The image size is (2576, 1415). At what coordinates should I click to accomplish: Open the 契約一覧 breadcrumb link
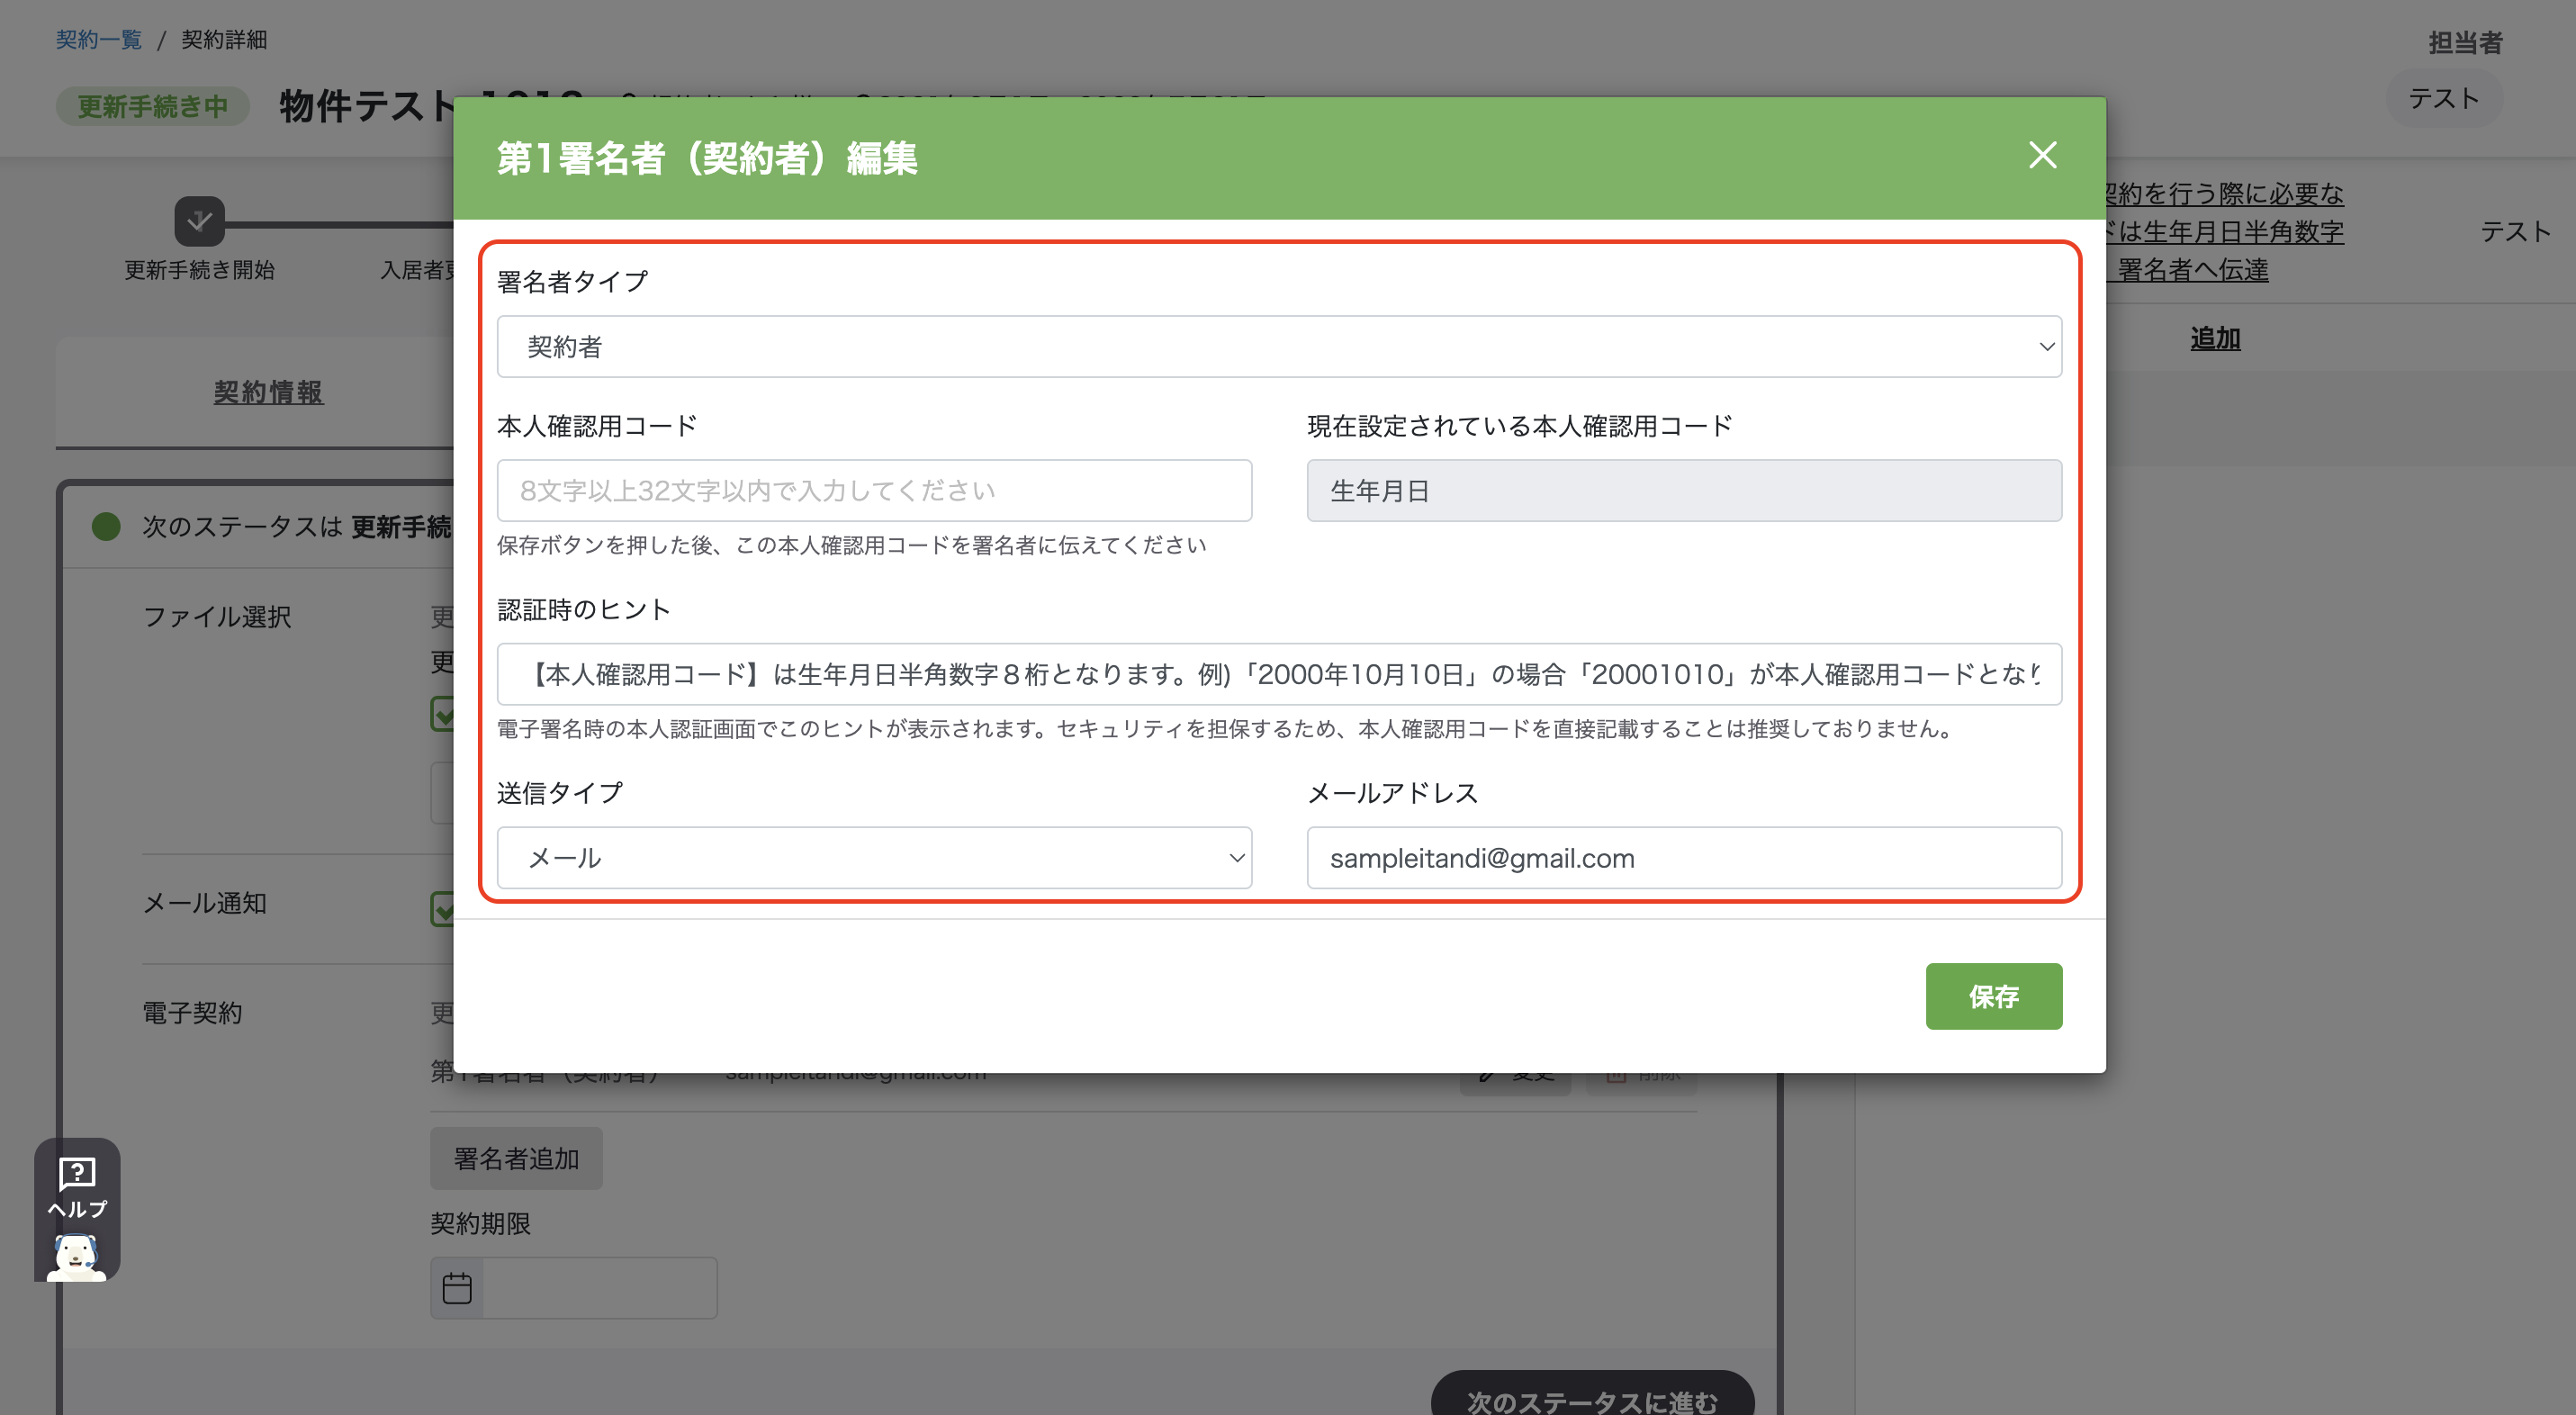point(99,40)
